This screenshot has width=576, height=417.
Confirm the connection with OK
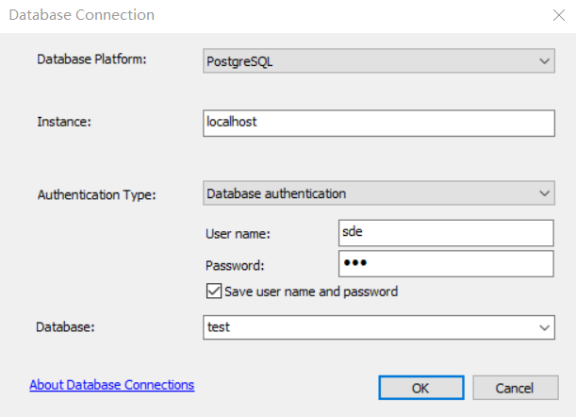pos(421,388)
